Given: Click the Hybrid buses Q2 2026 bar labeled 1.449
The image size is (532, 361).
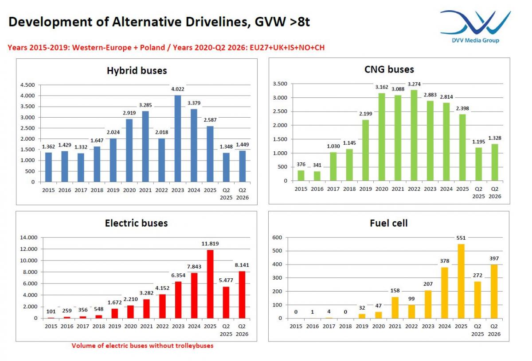Looking at the screenshot, I should tap(242, 166).
